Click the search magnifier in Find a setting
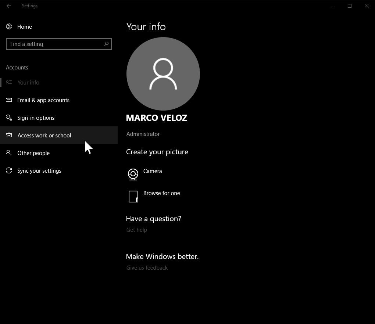The height and width of the screenshot is (324, 375). pos(106,44)
